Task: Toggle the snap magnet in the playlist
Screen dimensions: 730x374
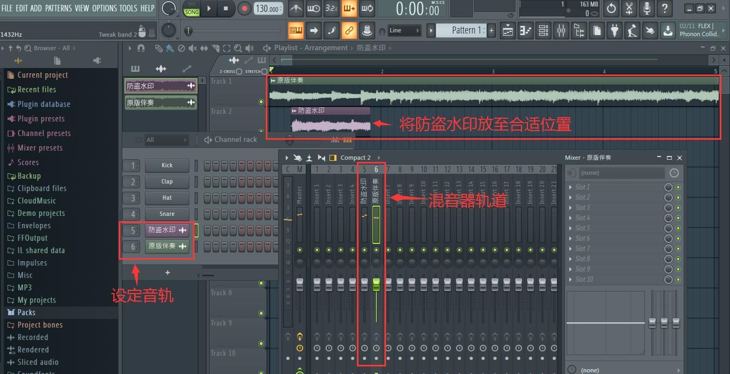Action: (x=141, y=48)
